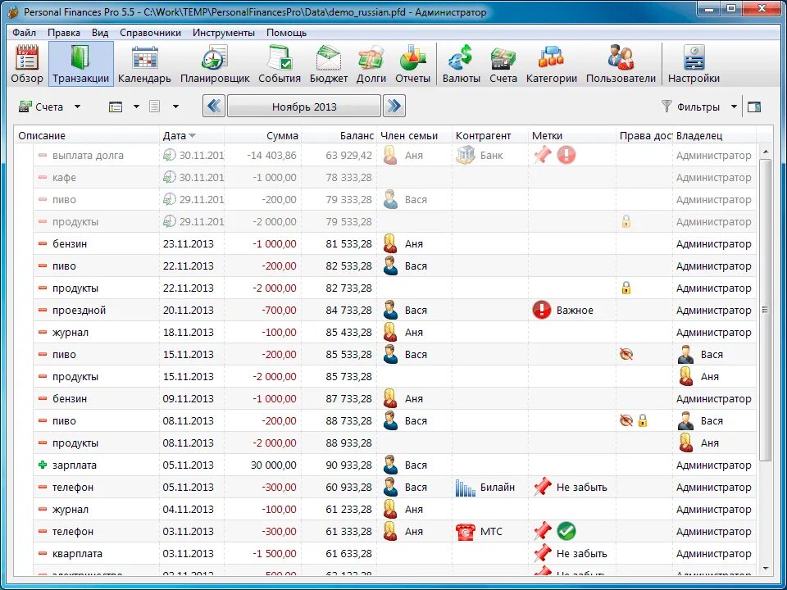Screen dimensions: 787x590
Task: Open the Календарь view
Action: click(x=144, y=64)
